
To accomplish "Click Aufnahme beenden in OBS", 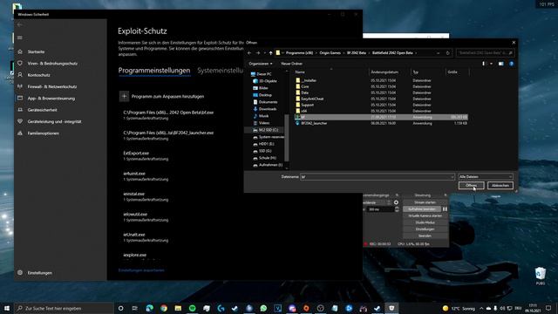I will 422,209.
